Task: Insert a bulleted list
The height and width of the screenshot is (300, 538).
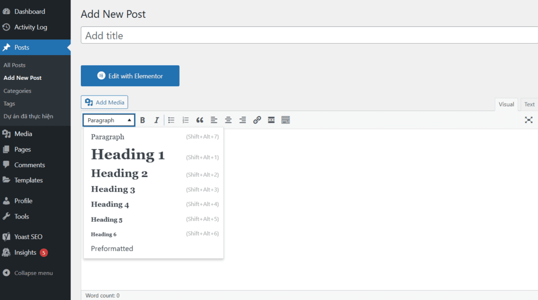Action: pos(171,120)
